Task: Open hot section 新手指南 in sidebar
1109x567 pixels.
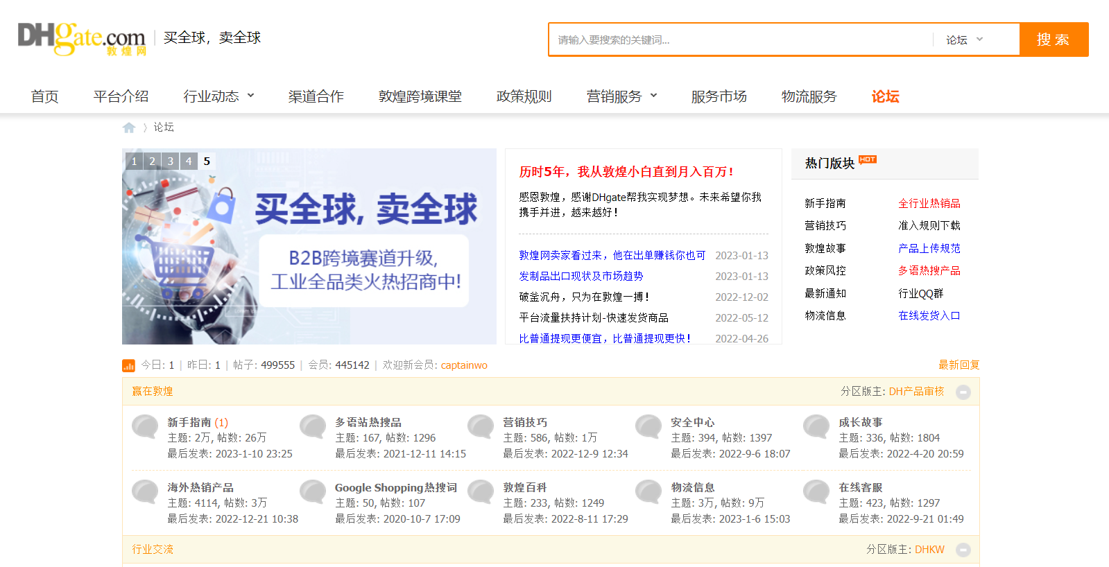Action: click(x=825, y=203)
